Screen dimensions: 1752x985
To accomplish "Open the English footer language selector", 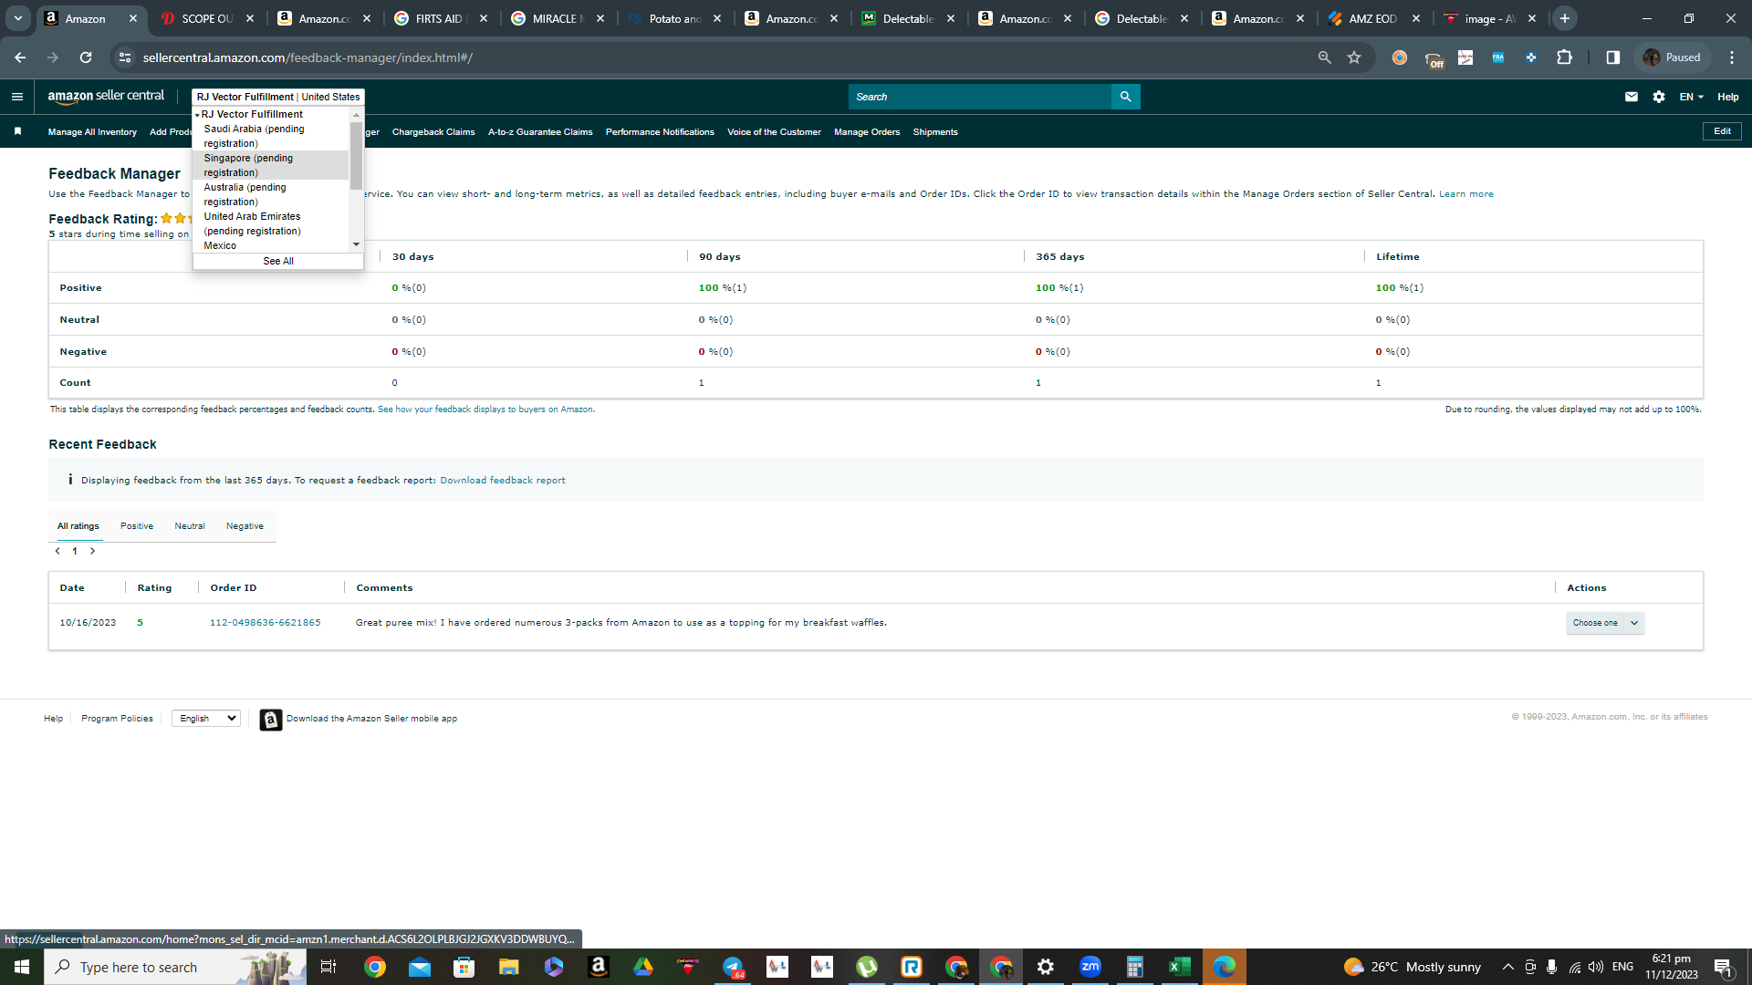I will 206,719.
